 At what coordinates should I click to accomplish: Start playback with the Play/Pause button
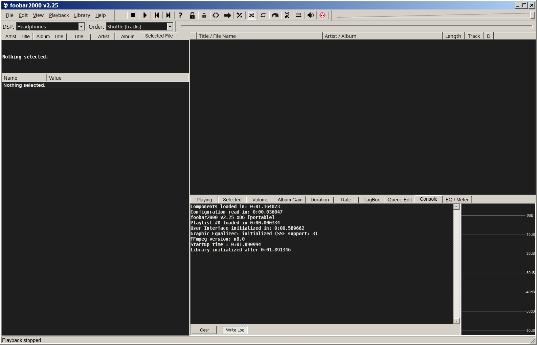tap(145, 15)
